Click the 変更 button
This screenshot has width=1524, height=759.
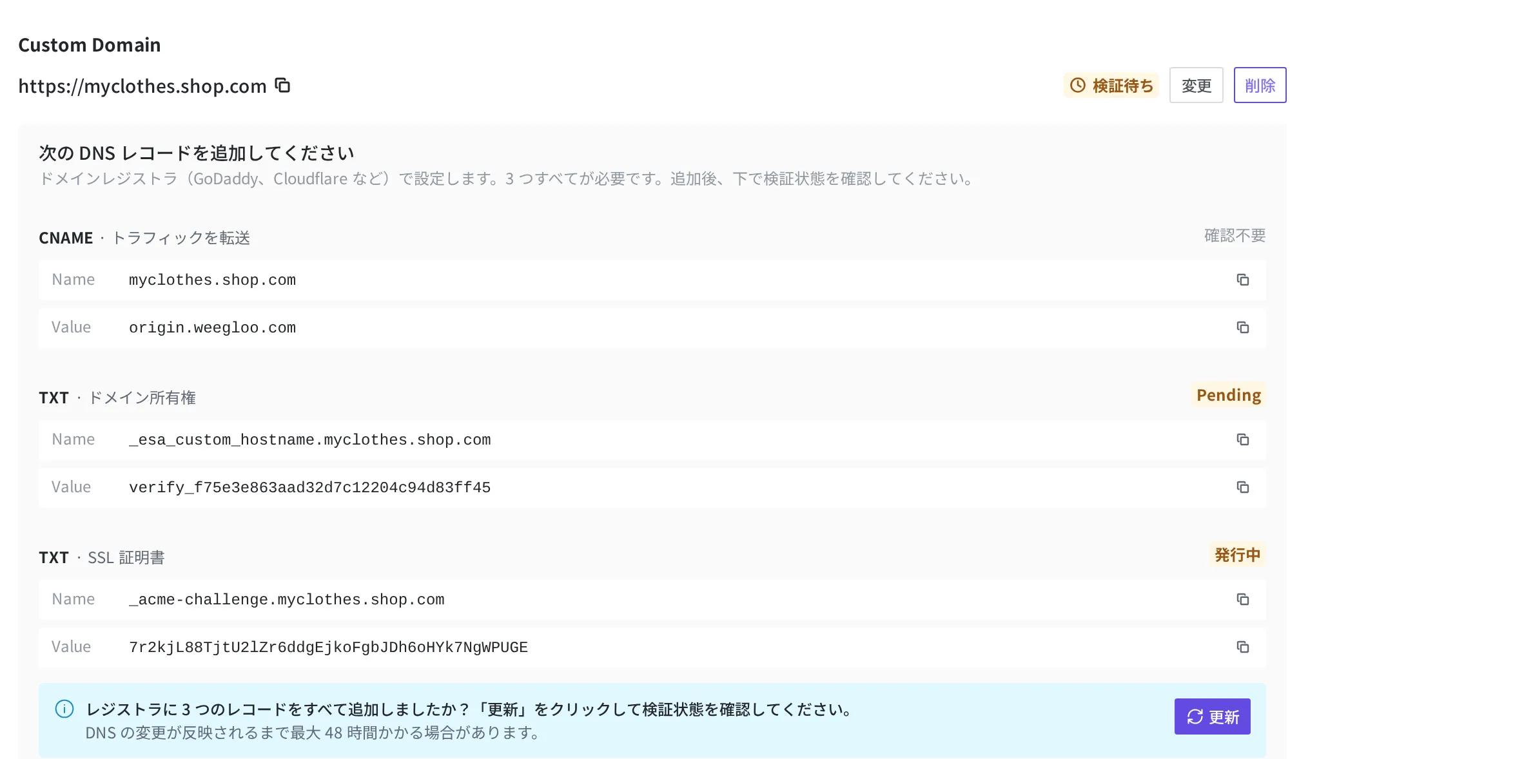[x=1196, y=85]
